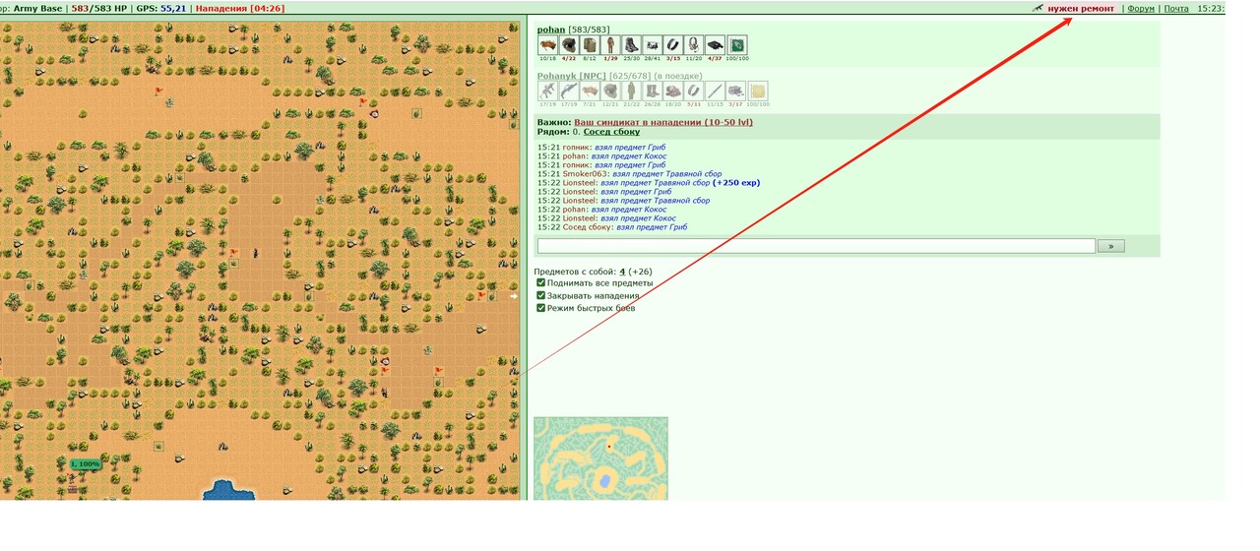The height and width of the screenshot is (551, 1260).
Task: Open pohan's black item 4/37
Action: [716, 45]
